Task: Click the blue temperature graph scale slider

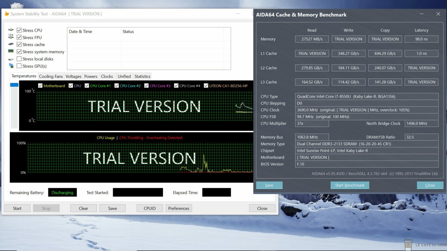Action: point(14,85)
